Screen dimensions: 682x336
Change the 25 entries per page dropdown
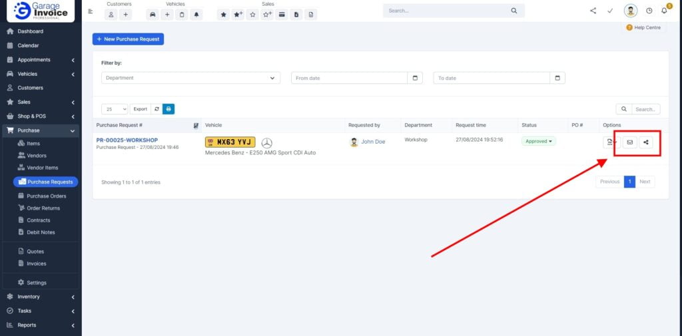[x=115, y=109]
